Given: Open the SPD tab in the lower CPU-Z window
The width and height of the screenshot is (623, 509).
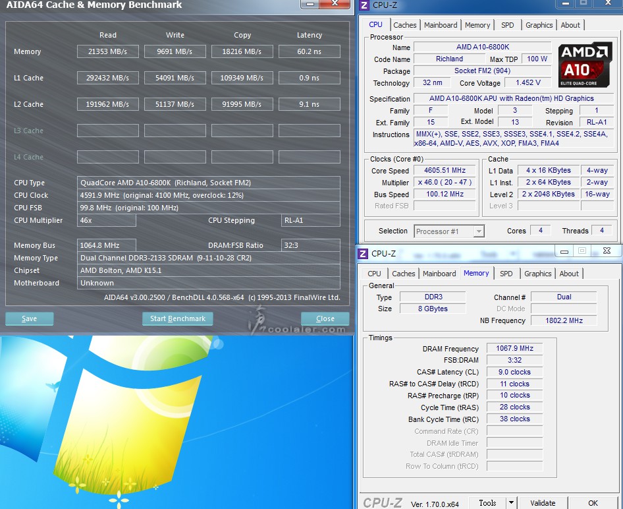Looking at the screenshot, I should (x=506, y=274).
